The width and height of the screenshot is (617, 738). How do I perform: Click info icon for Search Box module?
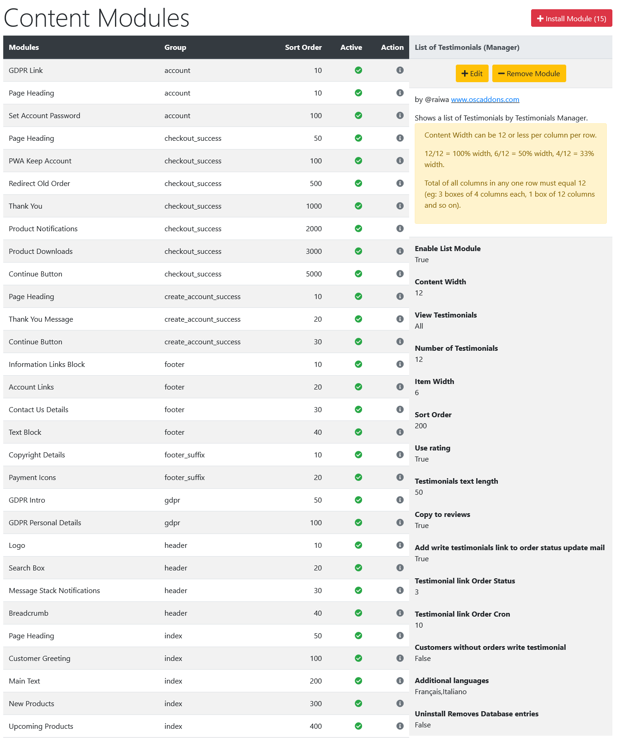(x=400, y=568)
